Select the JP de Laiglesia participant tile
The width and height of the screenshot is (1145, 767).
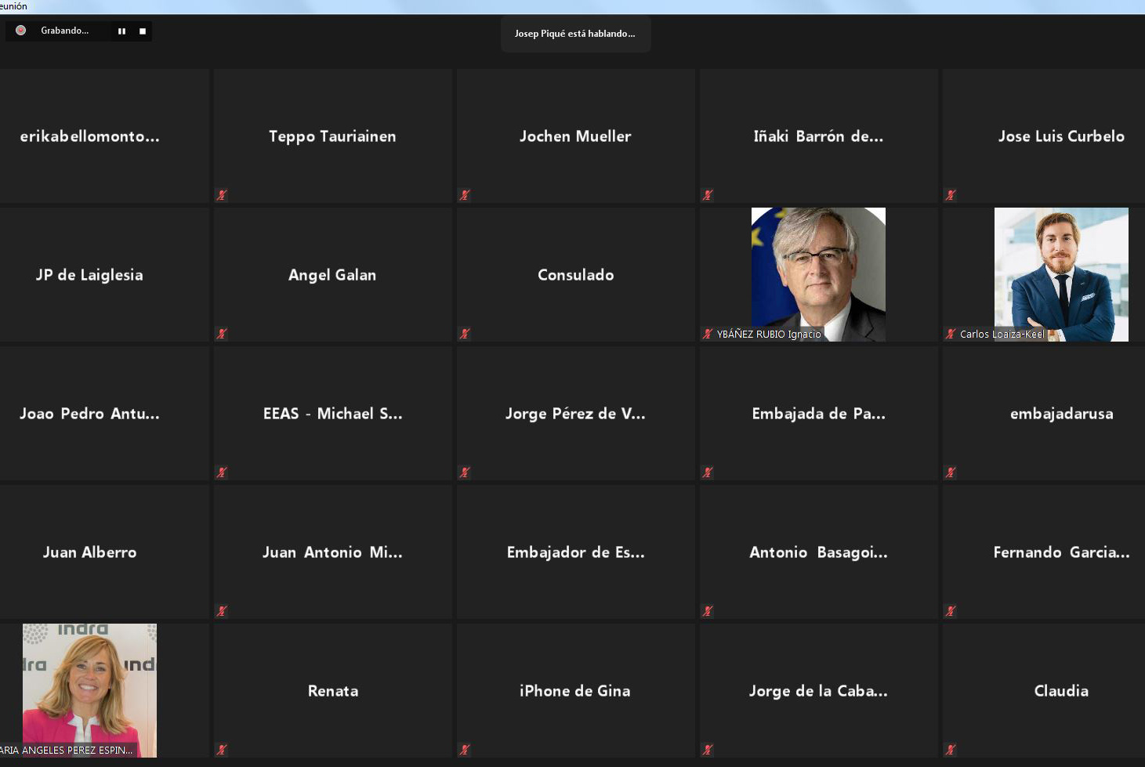click(x=89, y=275)
